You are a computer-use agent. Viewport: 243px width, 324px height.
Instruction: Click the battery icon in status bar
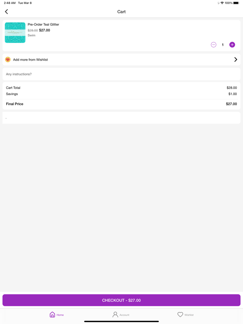coord(236,3)
